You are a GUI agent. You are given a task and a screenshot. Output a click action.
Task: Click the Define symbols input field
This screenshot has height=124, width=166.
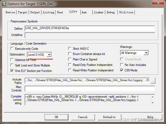(x=90, y=28)
